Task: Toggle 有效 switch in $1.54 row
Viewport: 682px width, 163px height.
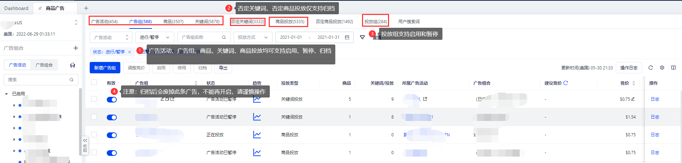Action: click(112, 117)
